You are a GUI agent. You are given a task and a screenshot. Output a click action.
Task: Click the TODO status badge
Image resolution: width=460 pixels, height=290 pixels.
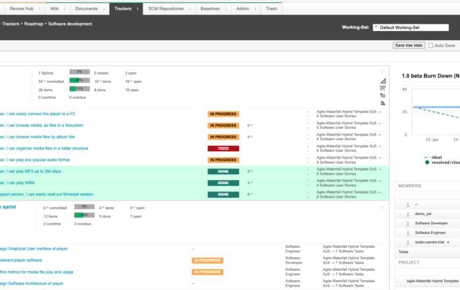click(223, 149)
